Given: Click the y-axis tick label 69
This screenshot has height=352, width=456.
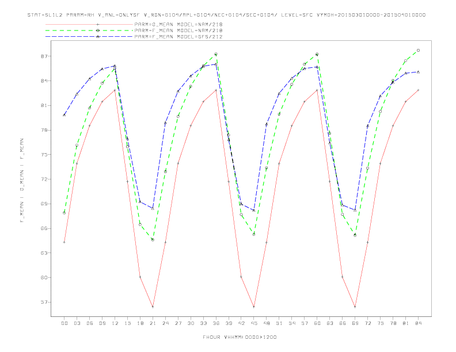Looking at the screenshot, I should point(44,204).
